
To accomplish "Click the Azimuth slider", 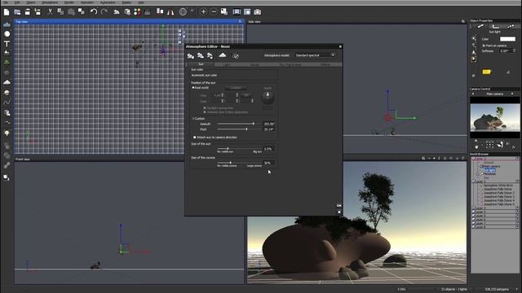I will (x=239, y=124).
